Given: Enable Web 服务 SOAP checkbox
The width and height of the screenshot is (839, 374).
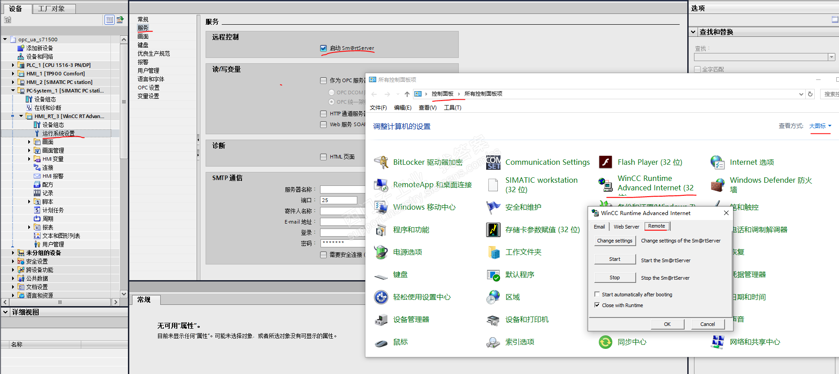Looking at the screenshot, I should [x=323, y=124].
